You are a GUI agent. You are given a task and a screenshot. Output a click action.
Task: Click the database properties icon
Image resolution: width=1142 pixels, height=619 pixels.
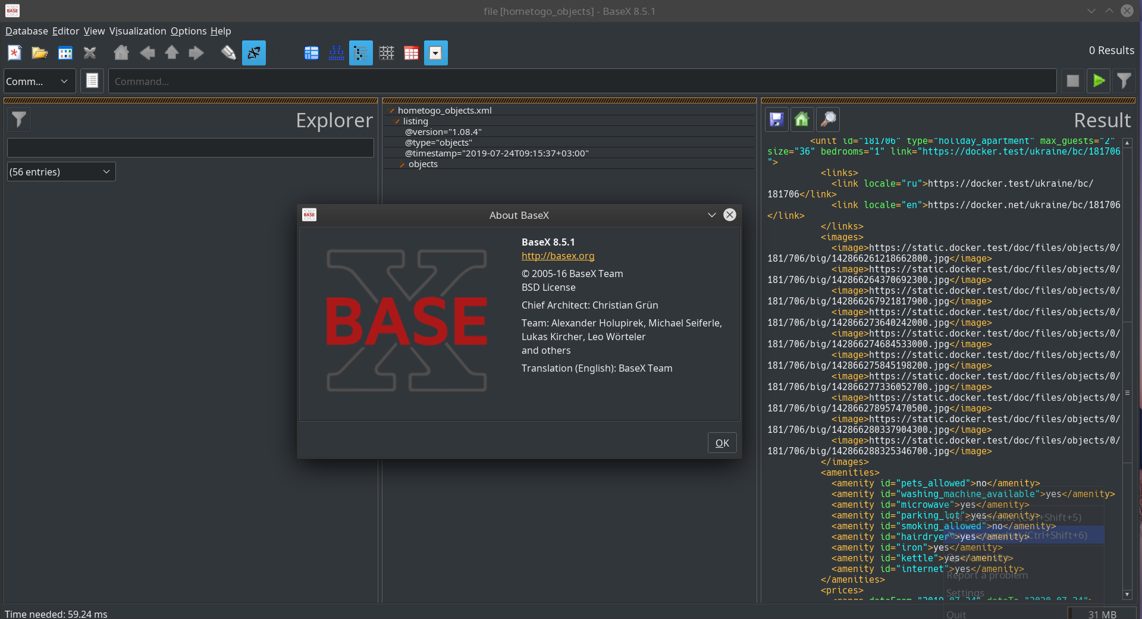pos(65,53)
